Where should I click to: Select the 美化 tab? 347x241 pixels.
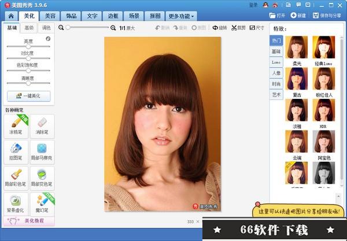[x=29, y=16]
